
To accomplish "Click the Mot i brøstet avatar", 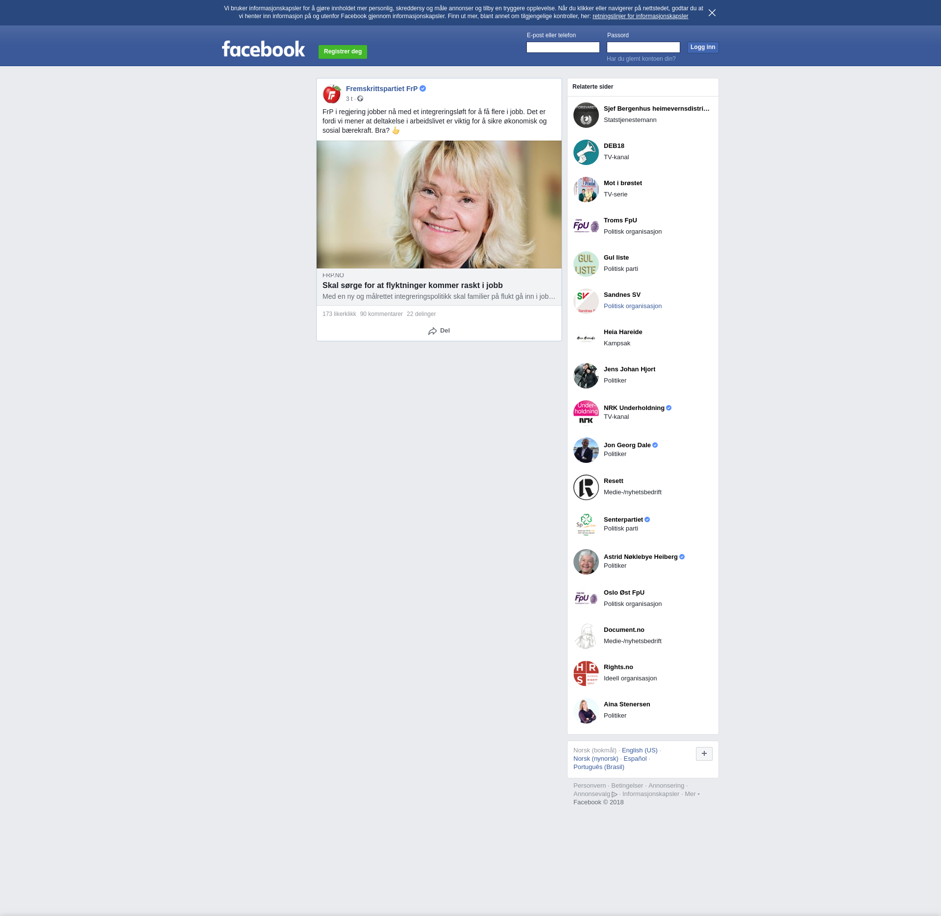I will 586,190.
